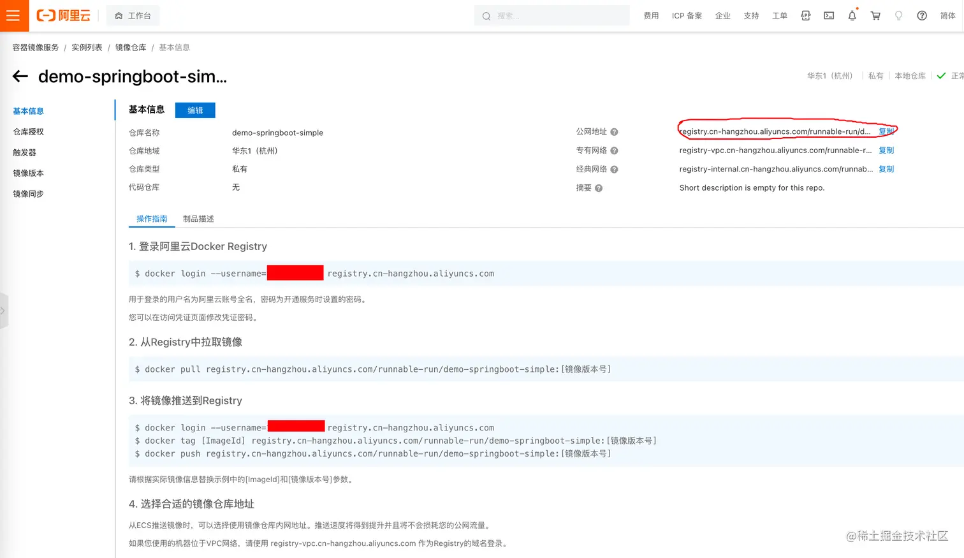Select 仓库授权 in the sidebar
Viewport: 964px width, 558px height.
point(29,131)
